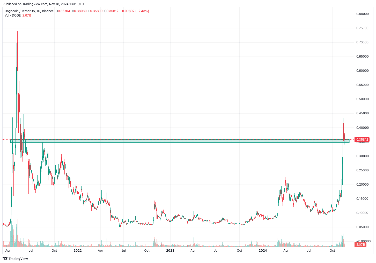The height and width of the screenshot is (263, 376).
Task: Select the green horizontal support zone rectangle
Action: point(180,141)
